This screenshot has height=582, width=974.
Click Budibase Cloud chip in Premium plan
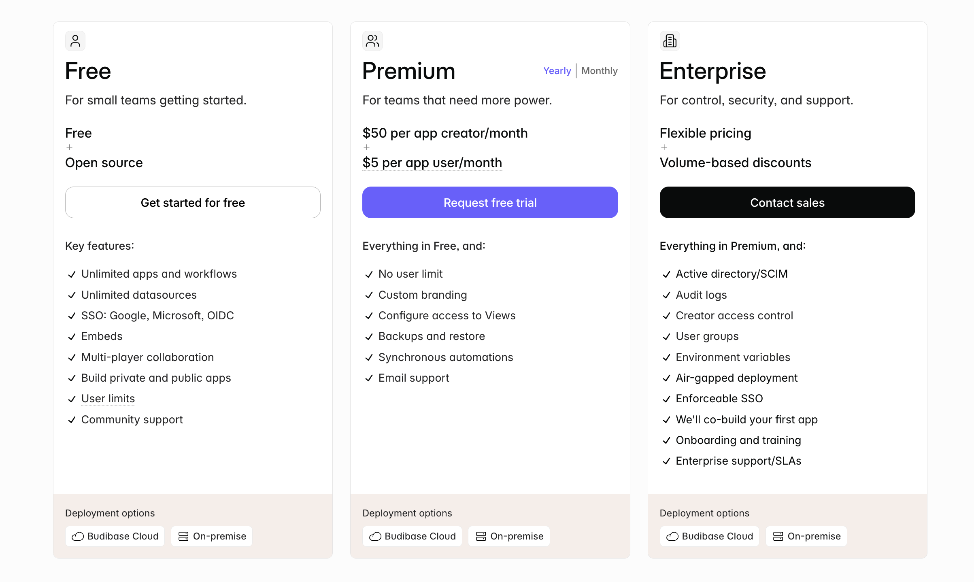point(412,536)
